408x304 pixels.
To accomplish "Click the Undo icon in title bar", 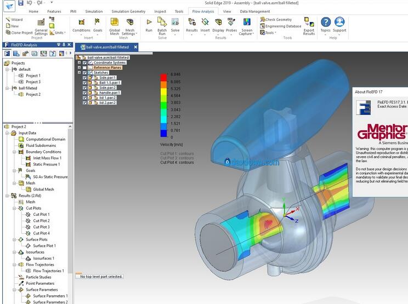I will click(x=30, y=3).
